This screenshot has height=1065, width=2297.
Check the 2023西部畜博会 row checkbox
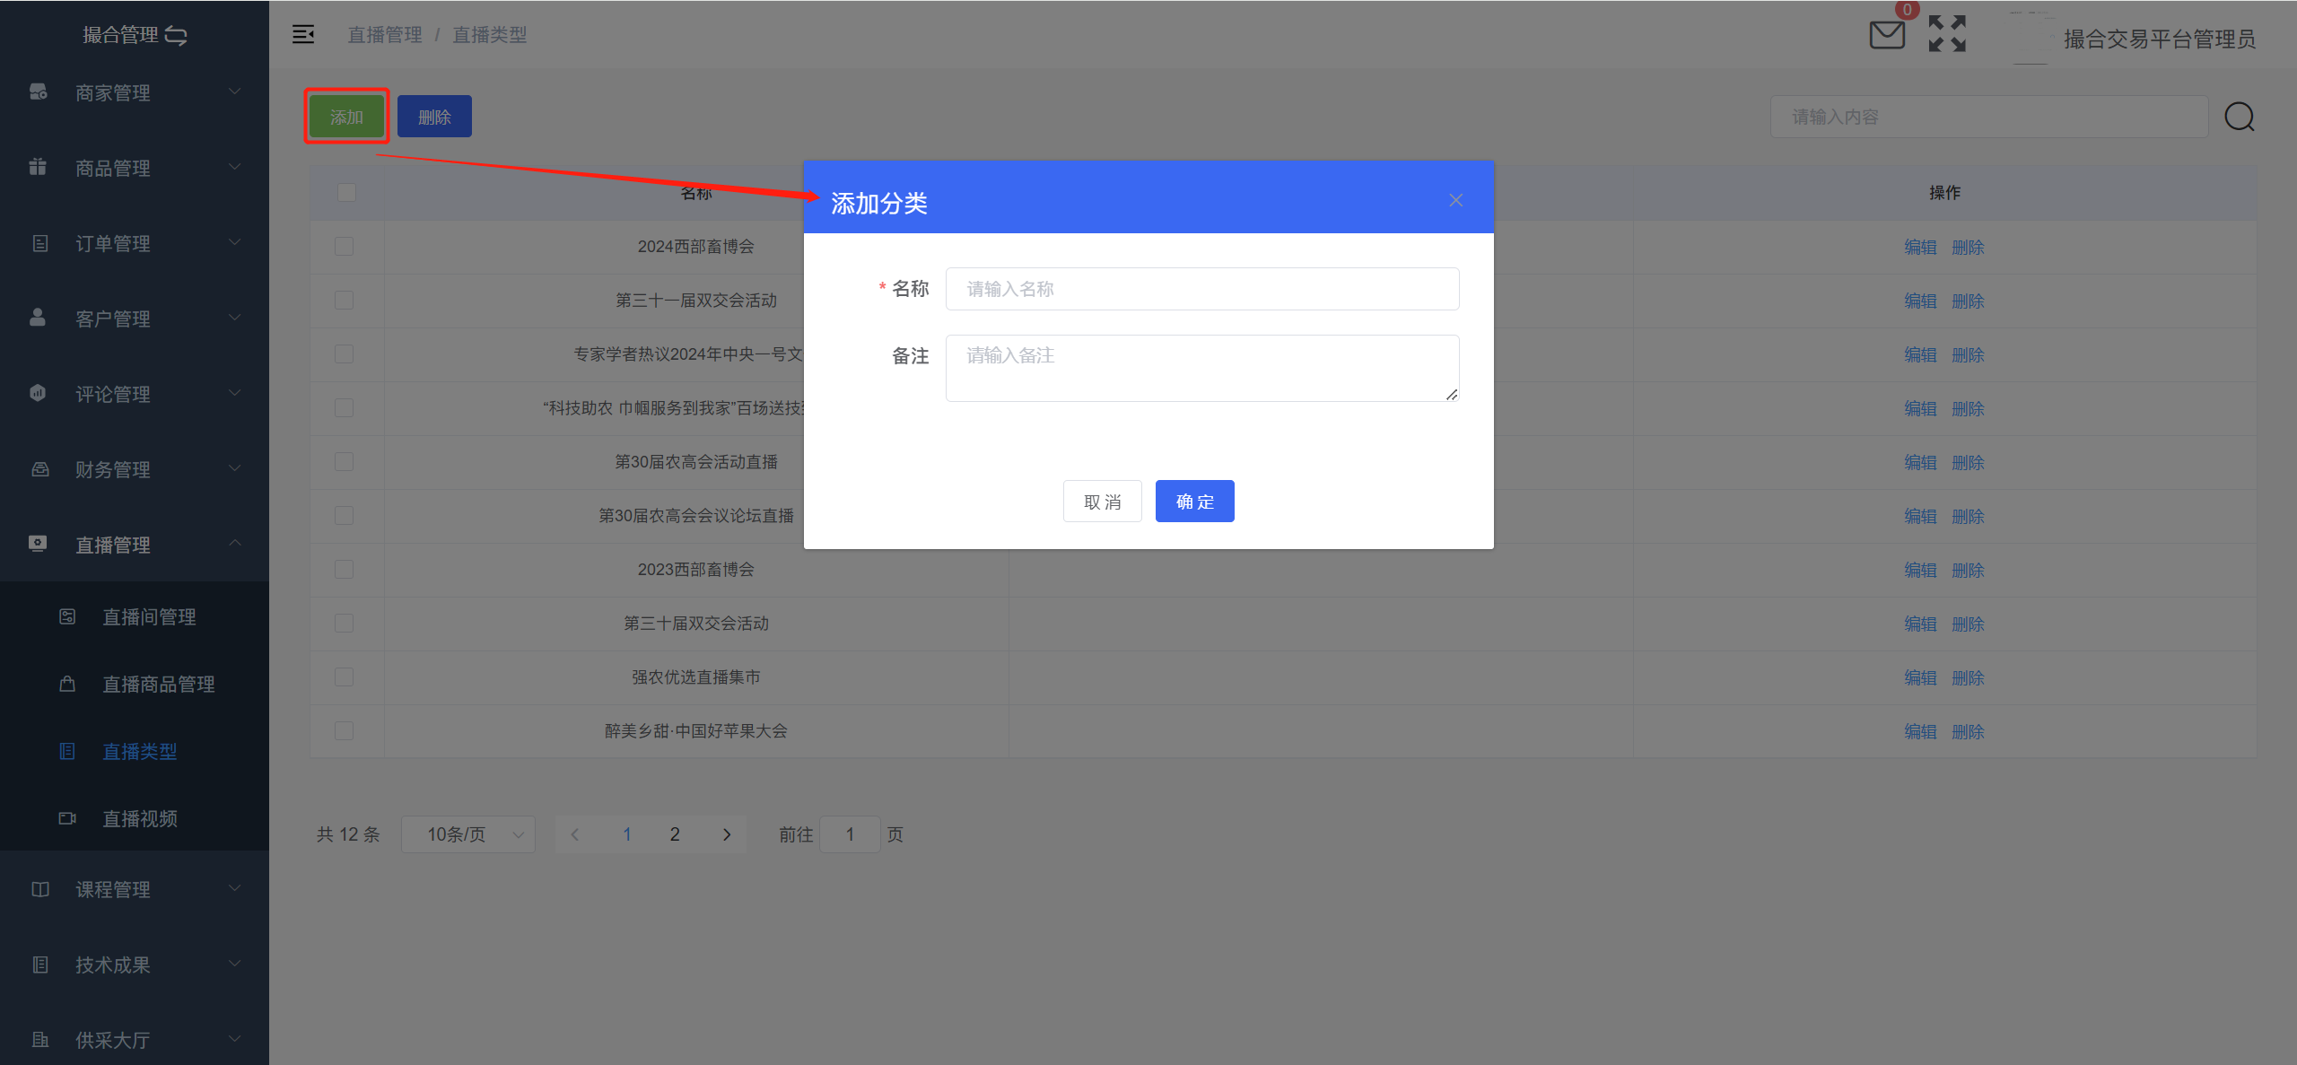pos(344,569)
